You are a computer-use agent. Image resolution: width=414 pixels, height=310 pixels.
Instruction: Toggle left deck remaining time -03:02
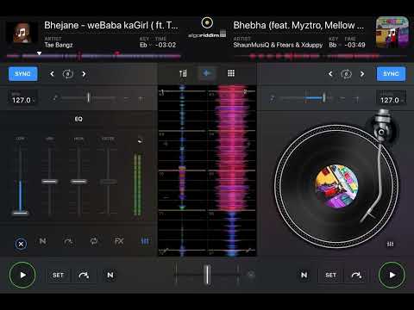coord(166,45)
